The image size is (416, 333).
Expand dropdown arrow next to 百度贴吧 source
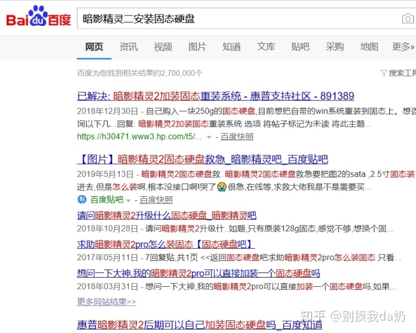(x=129, y=200)
